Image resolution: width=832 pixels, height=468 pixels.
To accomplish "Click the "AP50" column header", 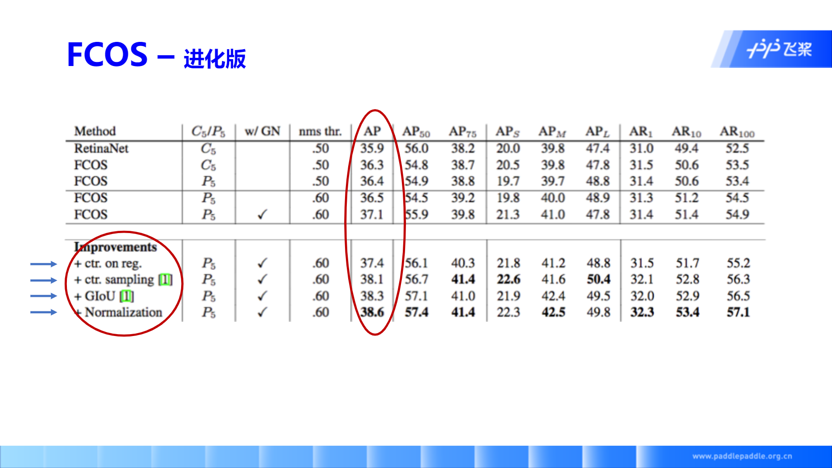I will (x=416, y=132).
